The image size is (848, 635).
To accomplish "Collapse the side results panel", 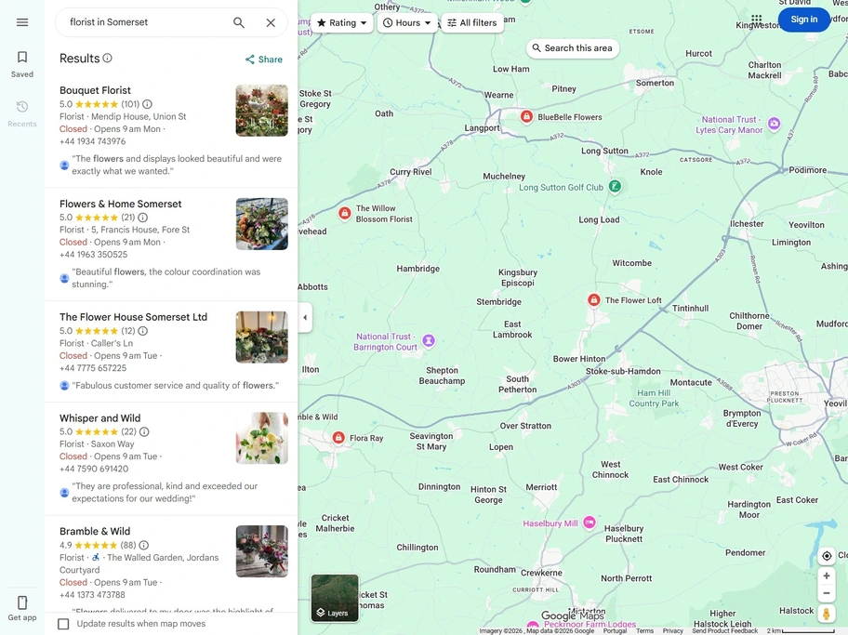I will coord(305,318).
